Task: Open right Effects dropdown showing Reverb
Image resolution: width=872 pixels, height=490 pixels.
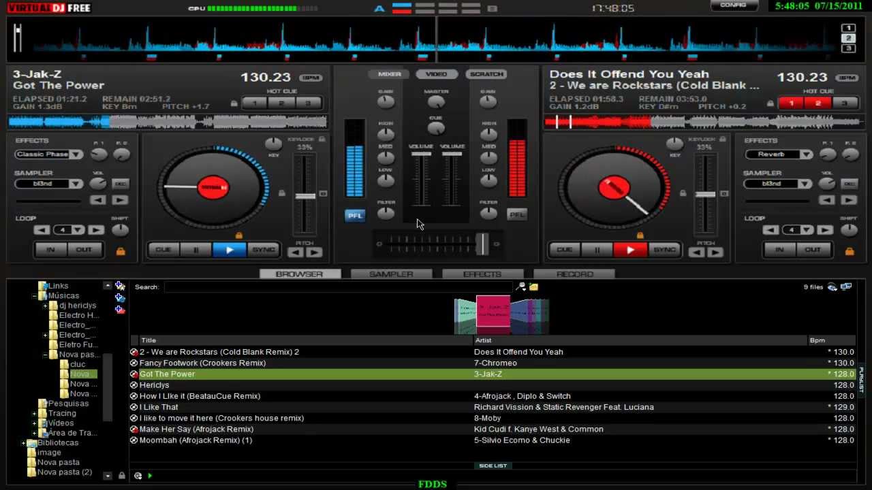Action: [x=778, y=154]
